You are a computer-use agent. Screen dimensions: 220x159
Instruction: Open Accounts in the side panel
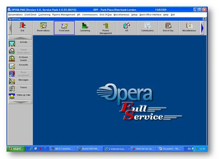20,66
